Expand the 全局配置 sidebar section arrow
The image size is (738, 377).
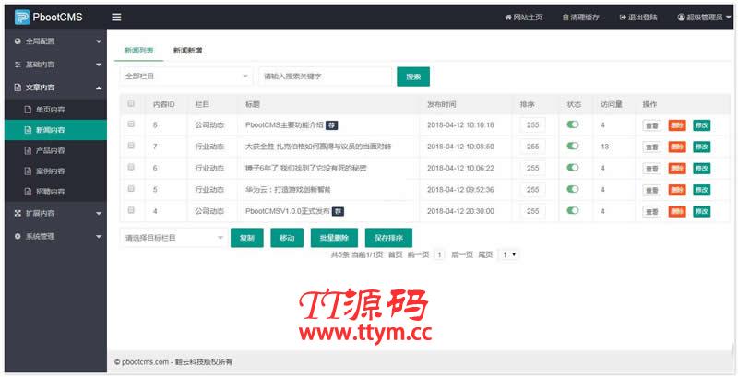[99, 41]
